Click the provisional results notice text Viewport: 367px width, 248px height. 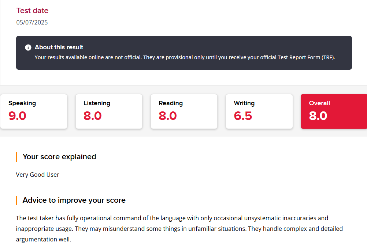click(185, 57)
